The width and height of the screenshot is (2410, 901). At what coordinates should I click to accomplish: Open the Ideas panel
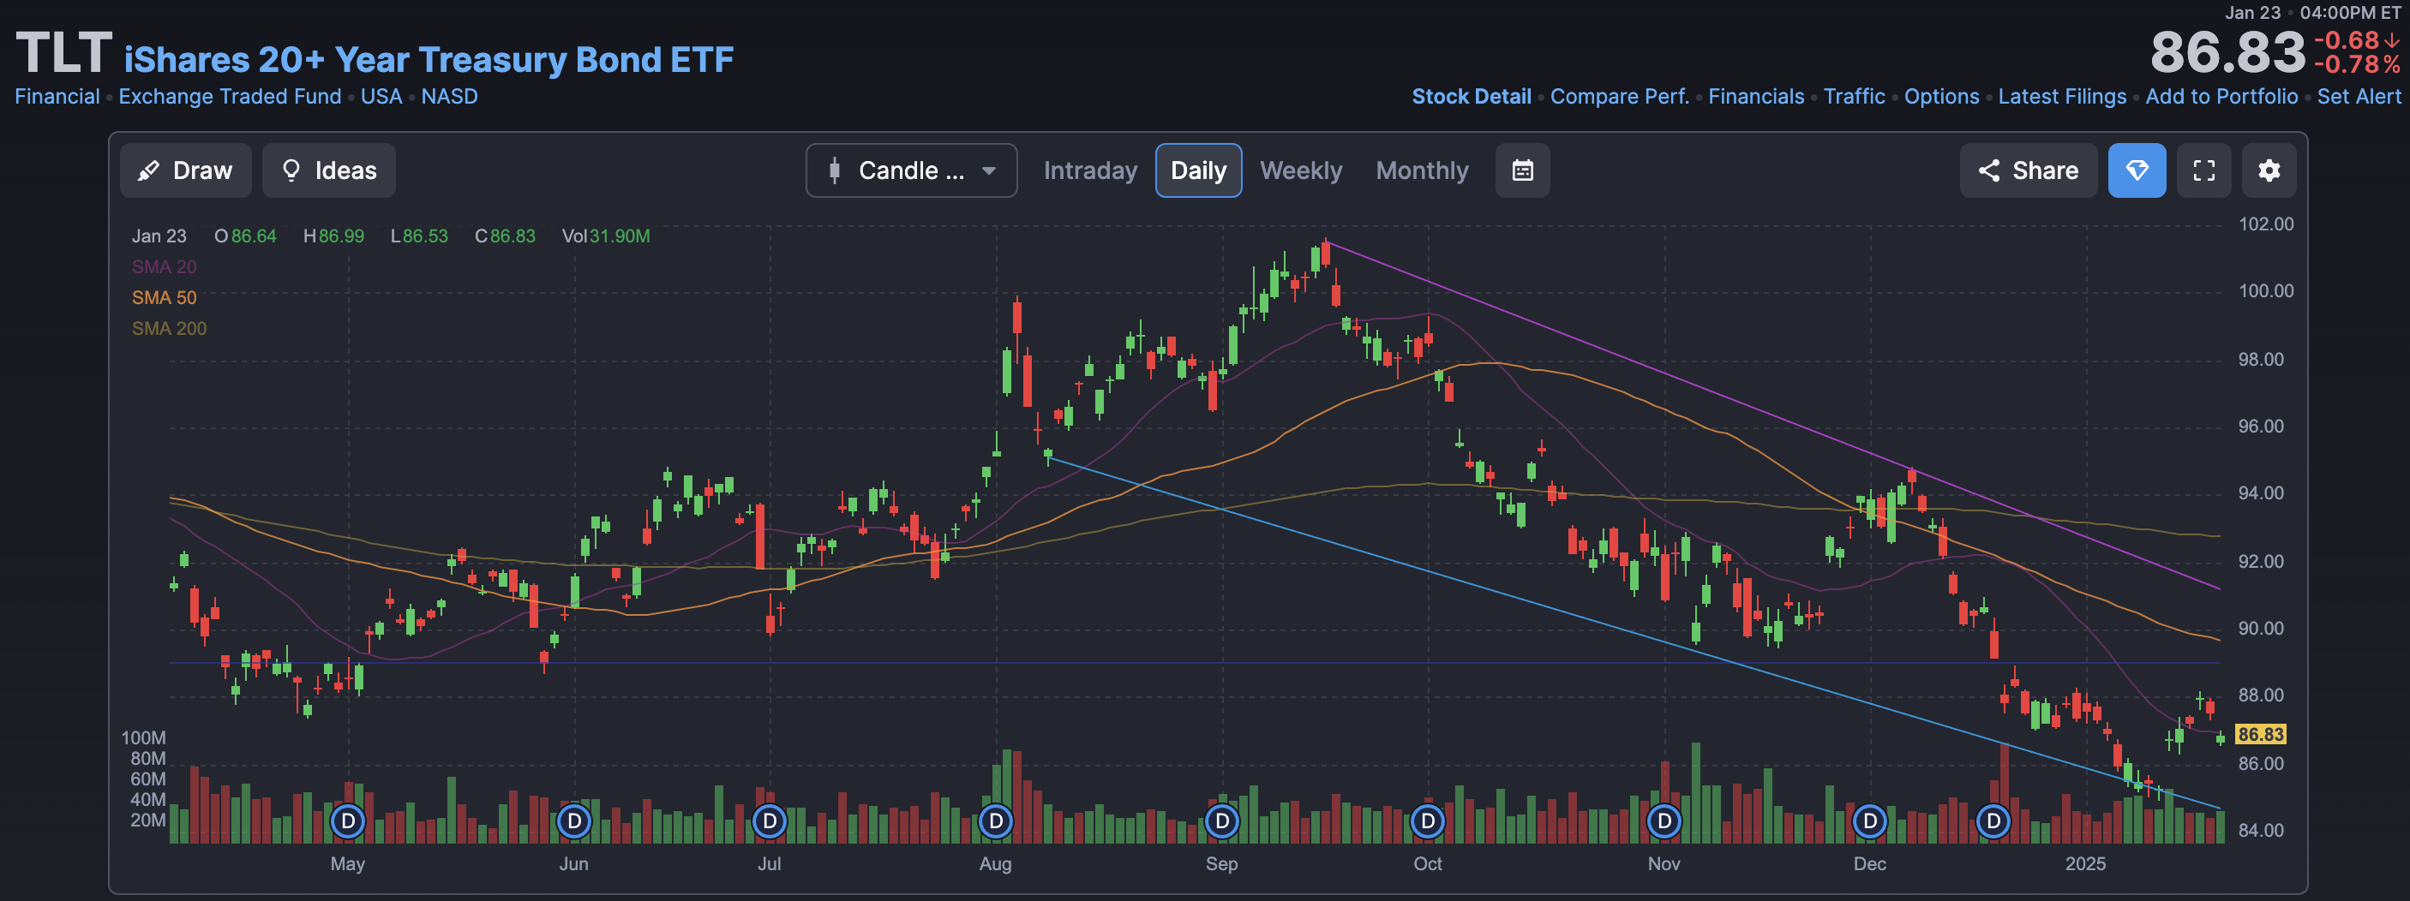328,170
